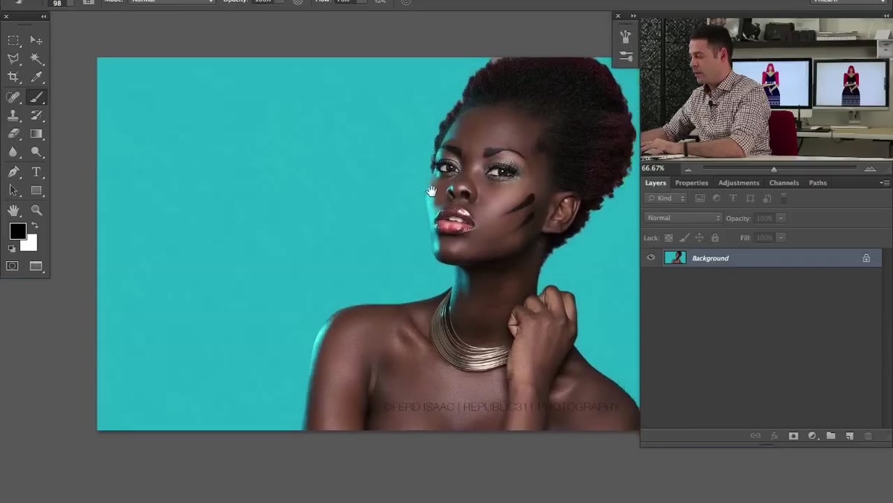Select the Layers tab
The image size is (893, 503).
pos(656,183)
